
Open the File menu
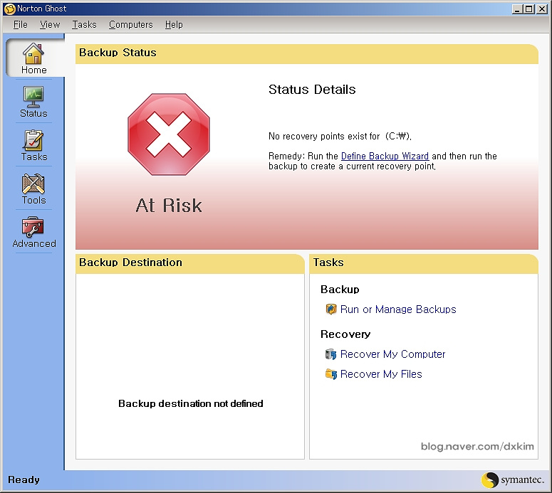(x=21, y=25)
